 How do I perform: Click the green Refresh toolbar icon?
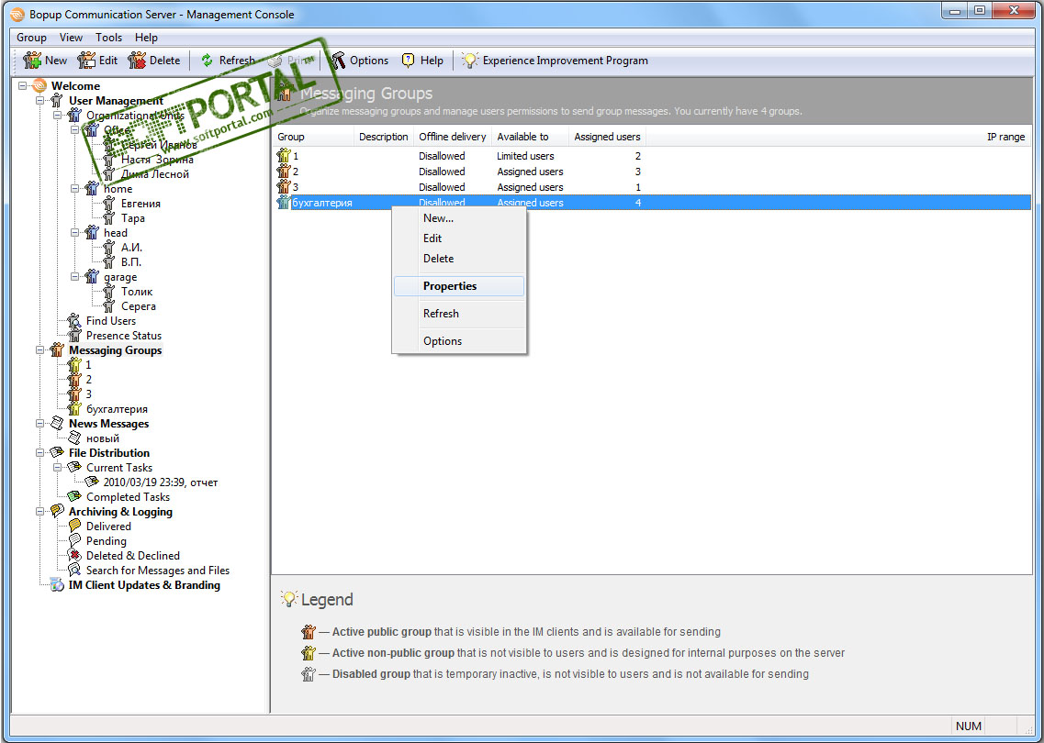click(x=208, y=61)
